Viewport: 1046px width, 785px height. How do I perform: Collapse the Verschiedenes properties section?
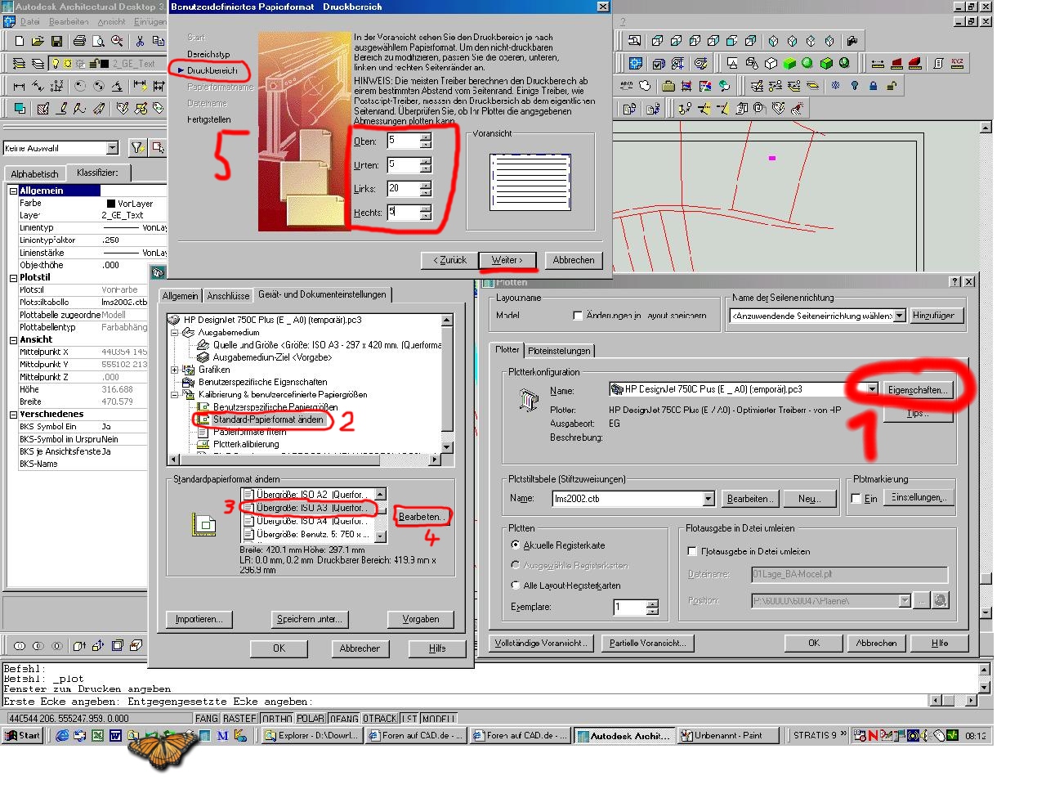pyautogui.click(x=13, y=415)
